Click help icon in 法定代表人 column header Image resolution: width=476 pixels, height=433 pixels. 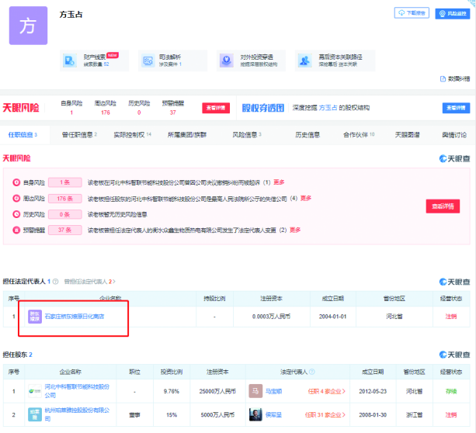[x=311, y=372]
